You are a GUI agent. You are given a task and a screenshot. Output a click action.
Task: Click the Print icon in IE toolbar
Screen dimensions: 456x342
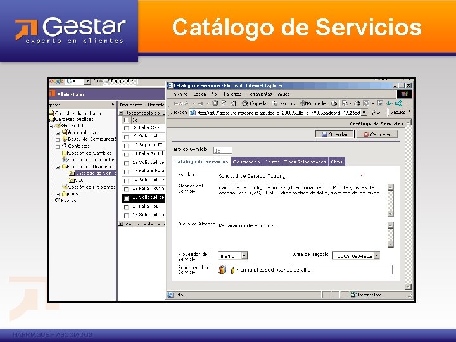[357, 103]
